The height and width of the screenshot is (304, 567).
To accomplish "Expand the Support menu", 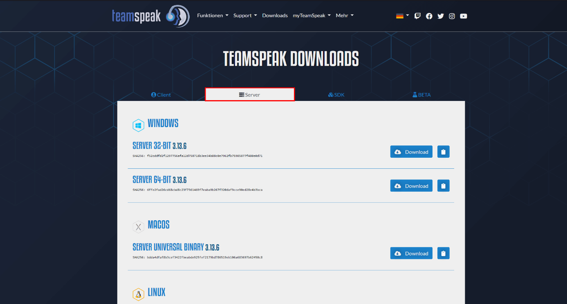I will (x=245, y=16).
